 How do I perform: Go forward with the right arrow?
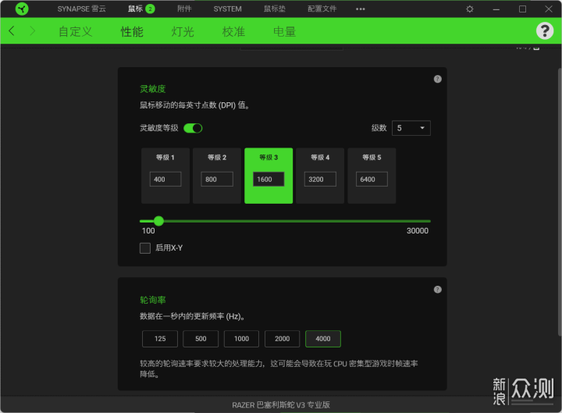pos(32,30)
